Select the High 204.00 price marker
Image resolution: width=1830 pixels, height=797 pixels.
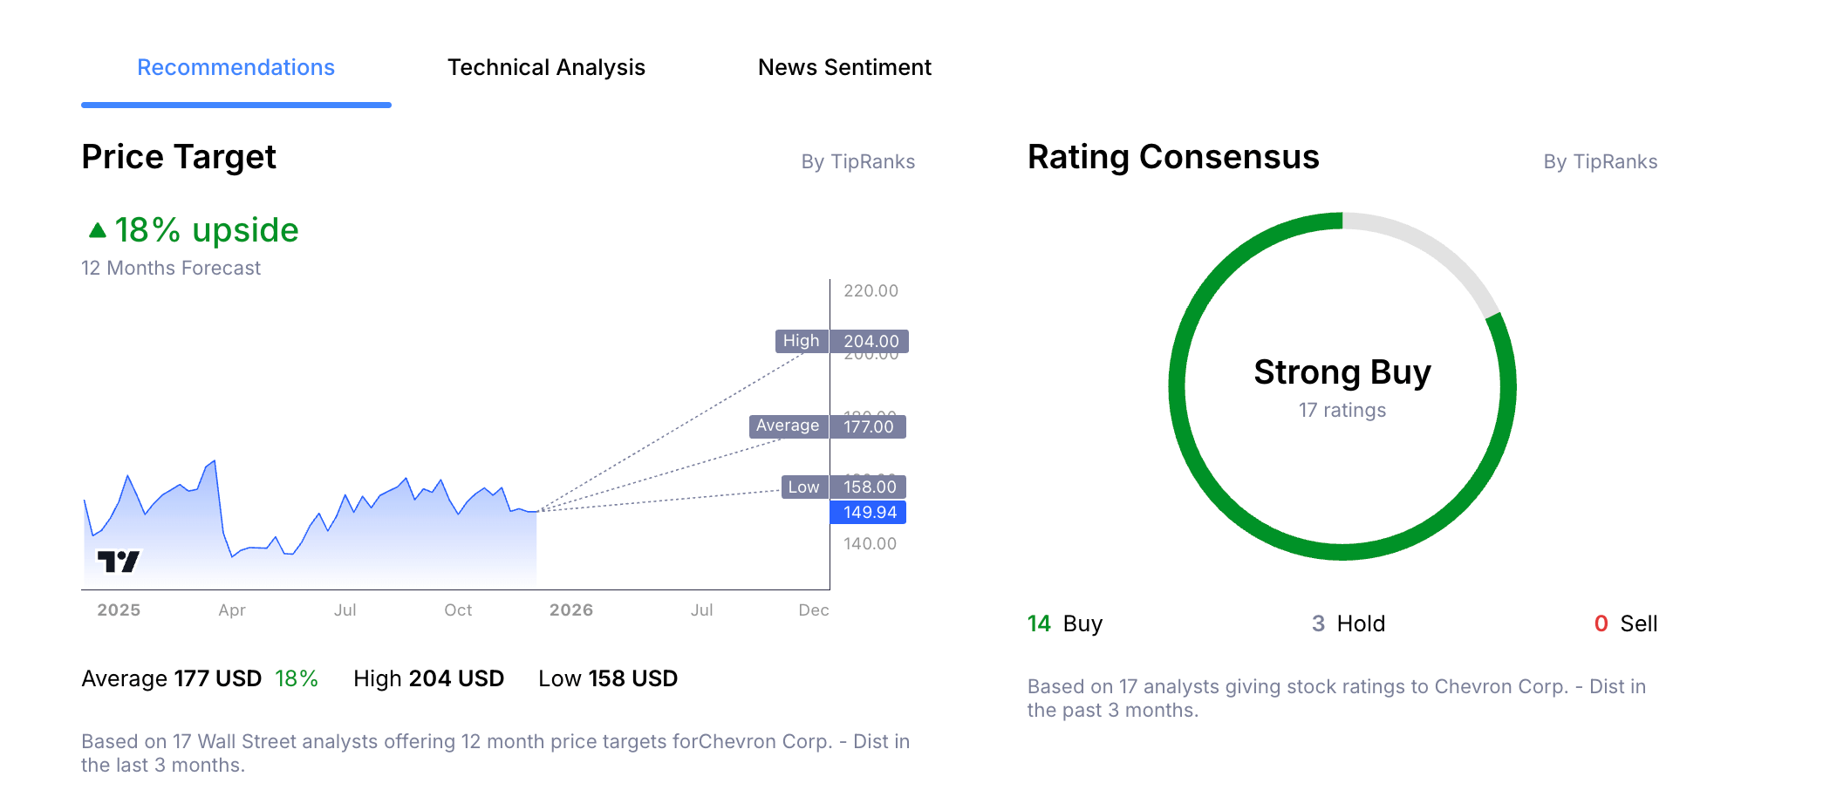point(840,341)
